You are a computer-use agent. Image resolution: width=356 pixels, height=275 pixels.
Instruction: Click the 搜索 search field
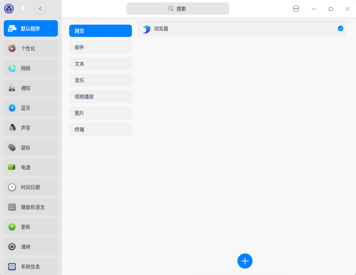click(x=177, y=9)
